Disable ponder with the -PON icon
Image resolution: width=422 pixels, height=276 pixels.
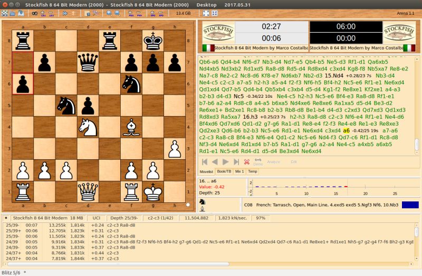pyautogui.click(x=139, y=13)
